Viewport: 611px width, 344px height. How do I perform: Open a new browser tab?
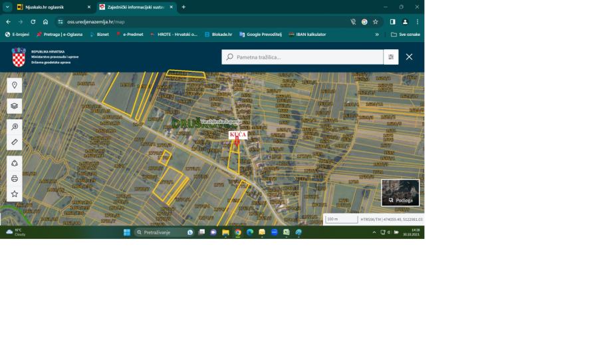tap(183, 7)
